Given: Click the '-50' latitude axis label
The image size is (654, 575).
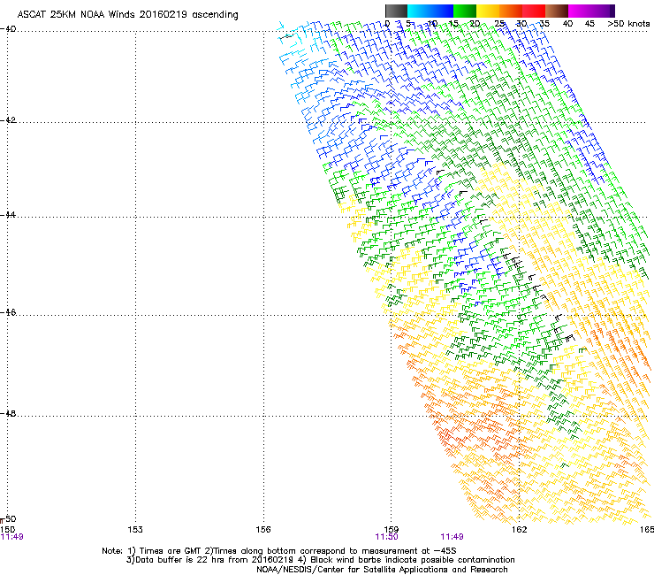Looking at the screenshot, I should point(8,519).
